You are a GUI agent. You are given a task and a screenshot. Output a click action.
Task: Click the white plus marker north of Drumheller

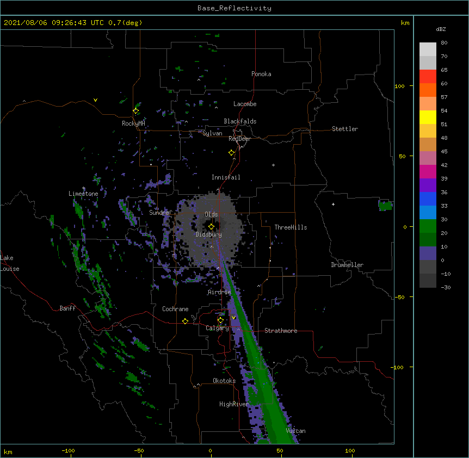(x=333, y=204)
